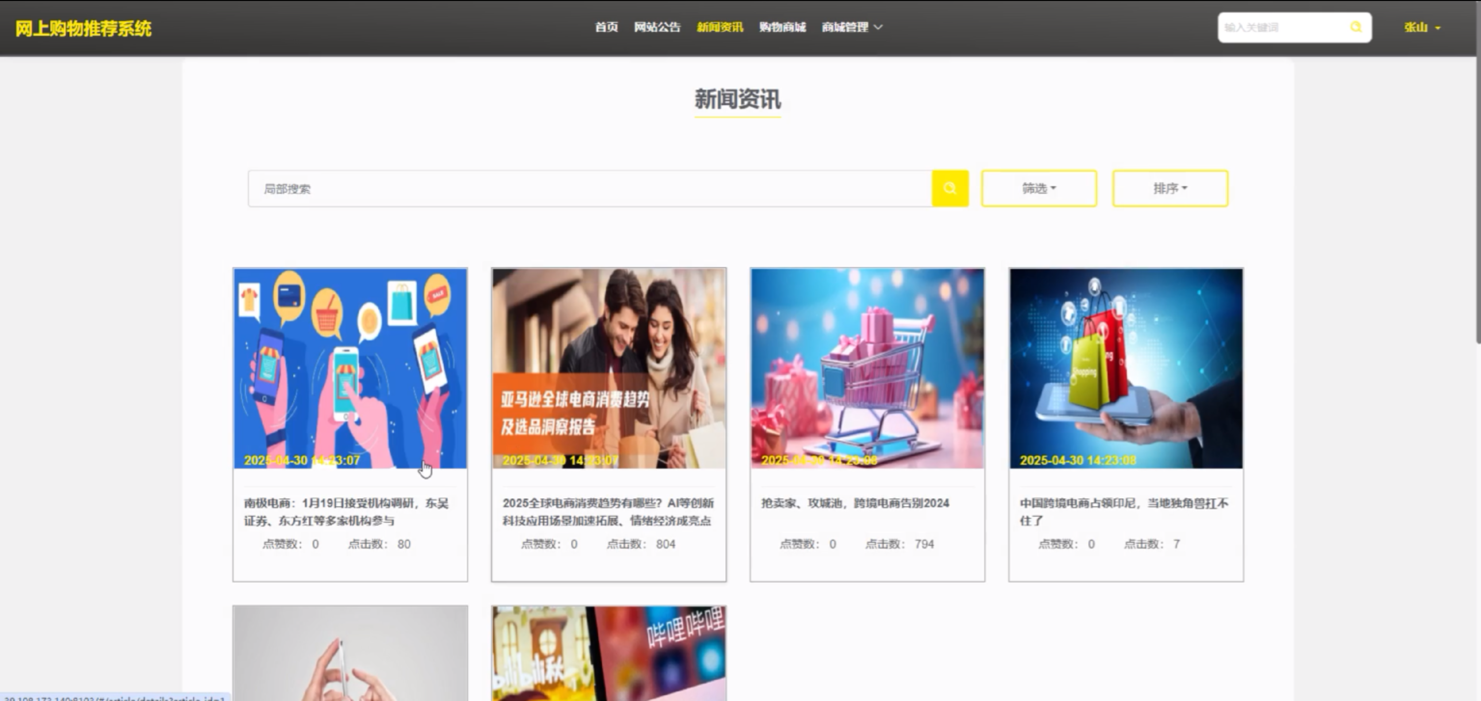The image size is (1481, 701).
Task: Open the 筛选 filter dropdown
Action: (1039, 189)
